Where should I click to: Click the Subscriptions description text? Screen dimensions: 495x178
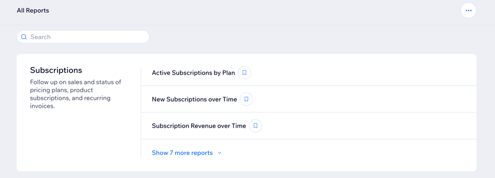pyautogui.click(x=76, y=94)
